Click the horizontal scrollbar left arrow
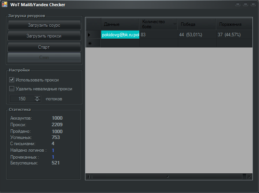 point(89,177)
